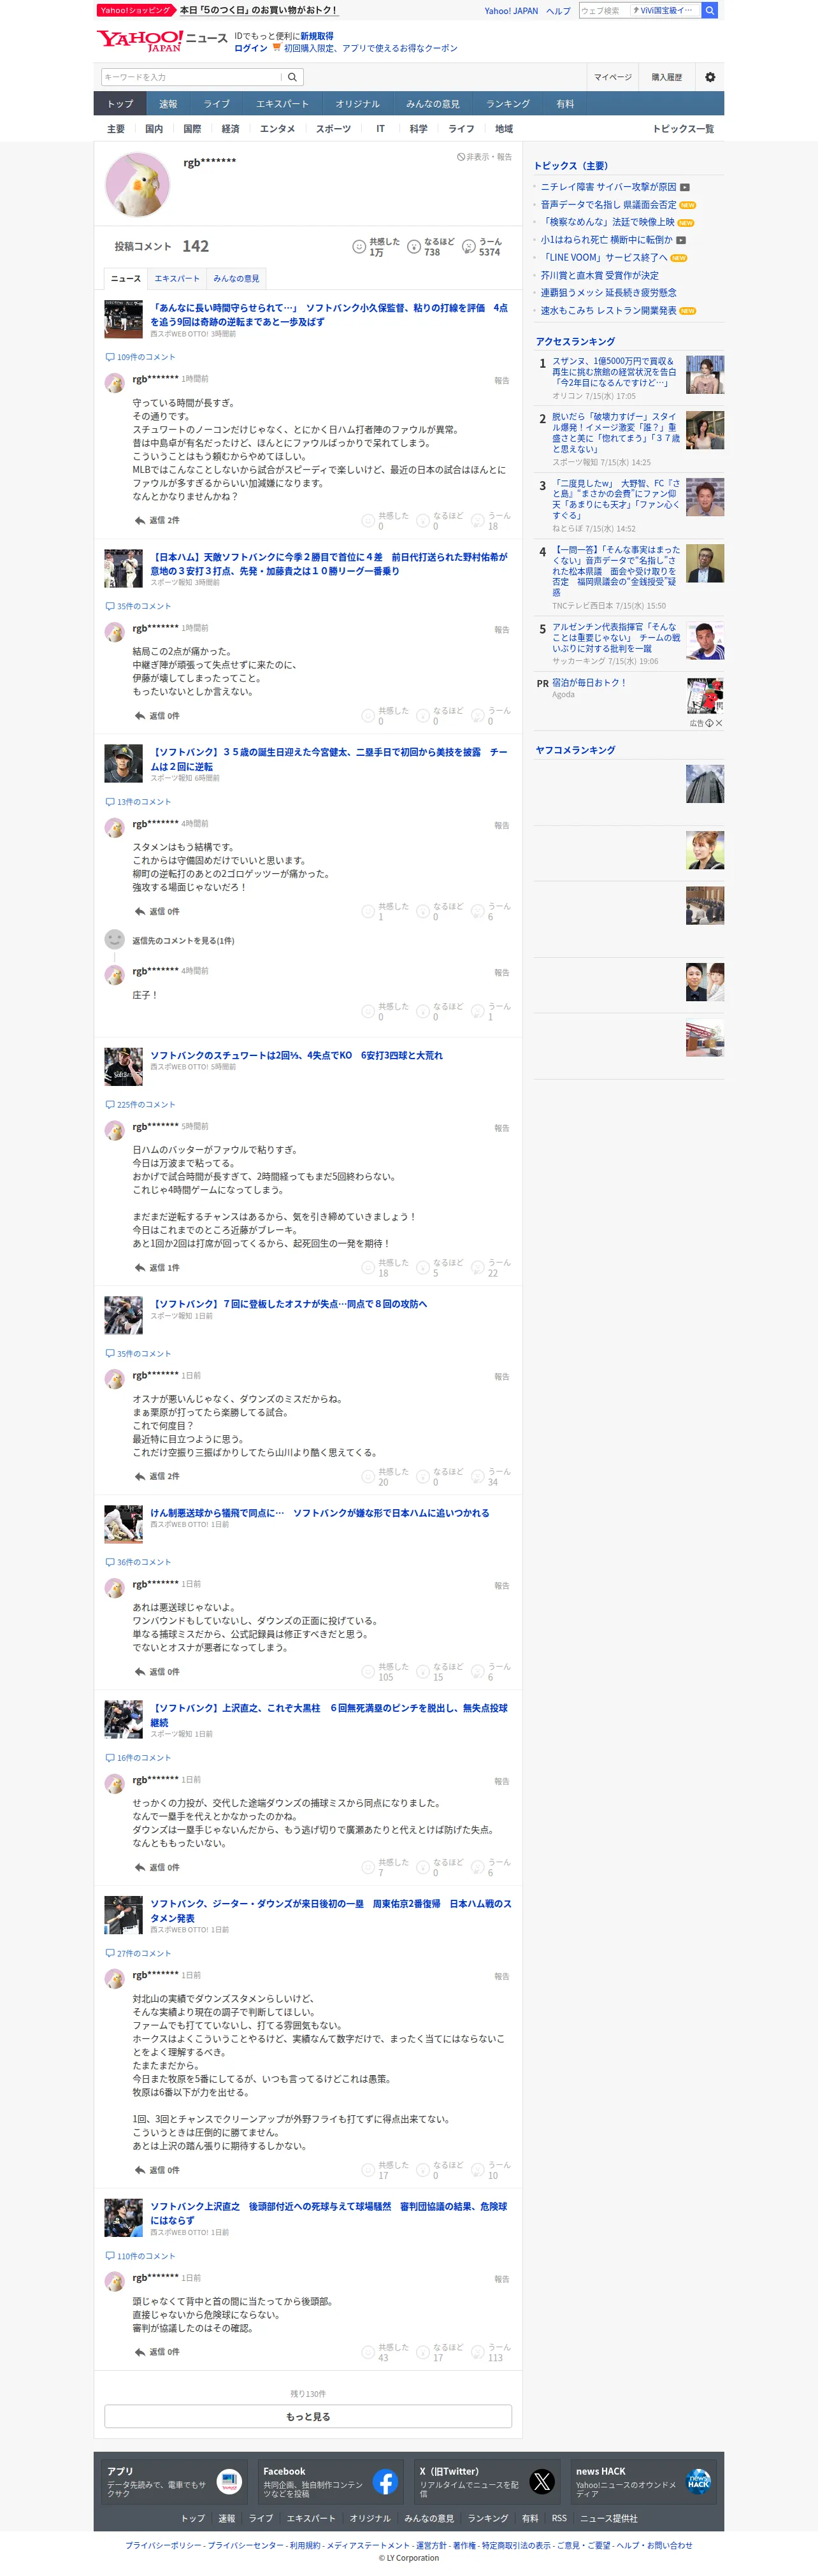The image size is (818, 2576).
Task: Toggle the うーん reaction showing 113
Action: (493, 2352)
